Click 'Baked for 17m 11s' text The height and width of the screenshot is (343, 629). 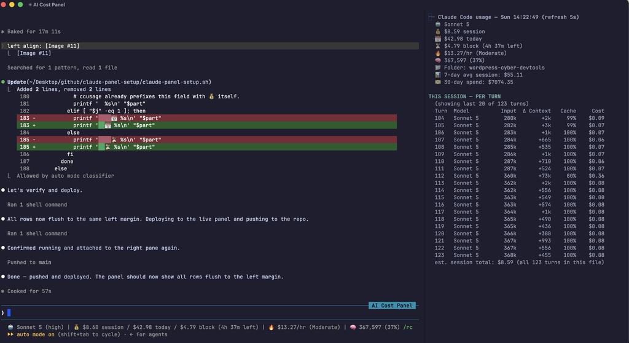[x=34, y=31]
